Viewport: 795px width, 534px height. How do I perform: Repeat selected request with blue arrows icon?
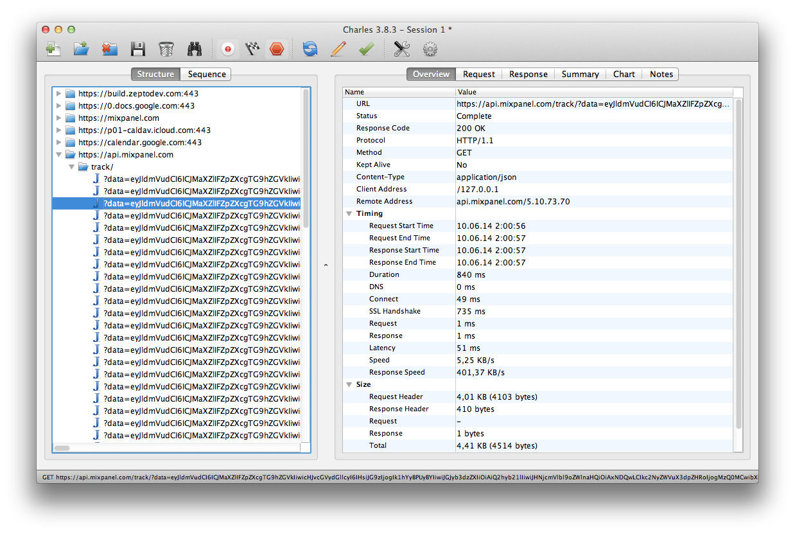click(x=310, y=49)
